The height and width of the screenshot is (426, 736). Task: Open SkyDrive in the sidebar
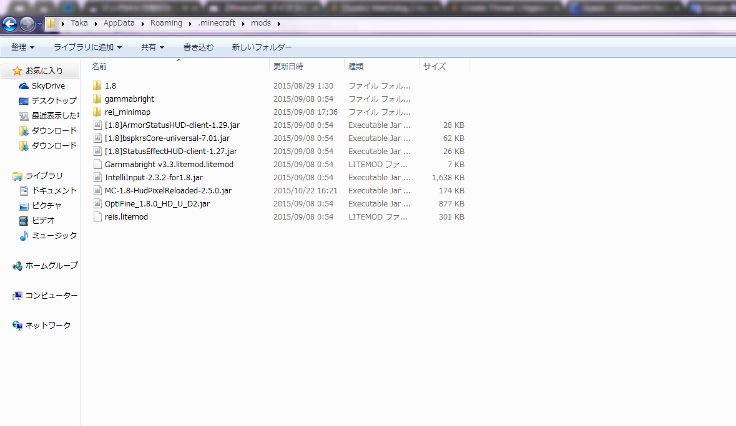(x=48, y=86)
